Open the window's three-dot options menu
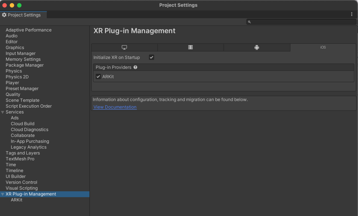Viewport: 358px width, 216px height. [x=352, y=14]
